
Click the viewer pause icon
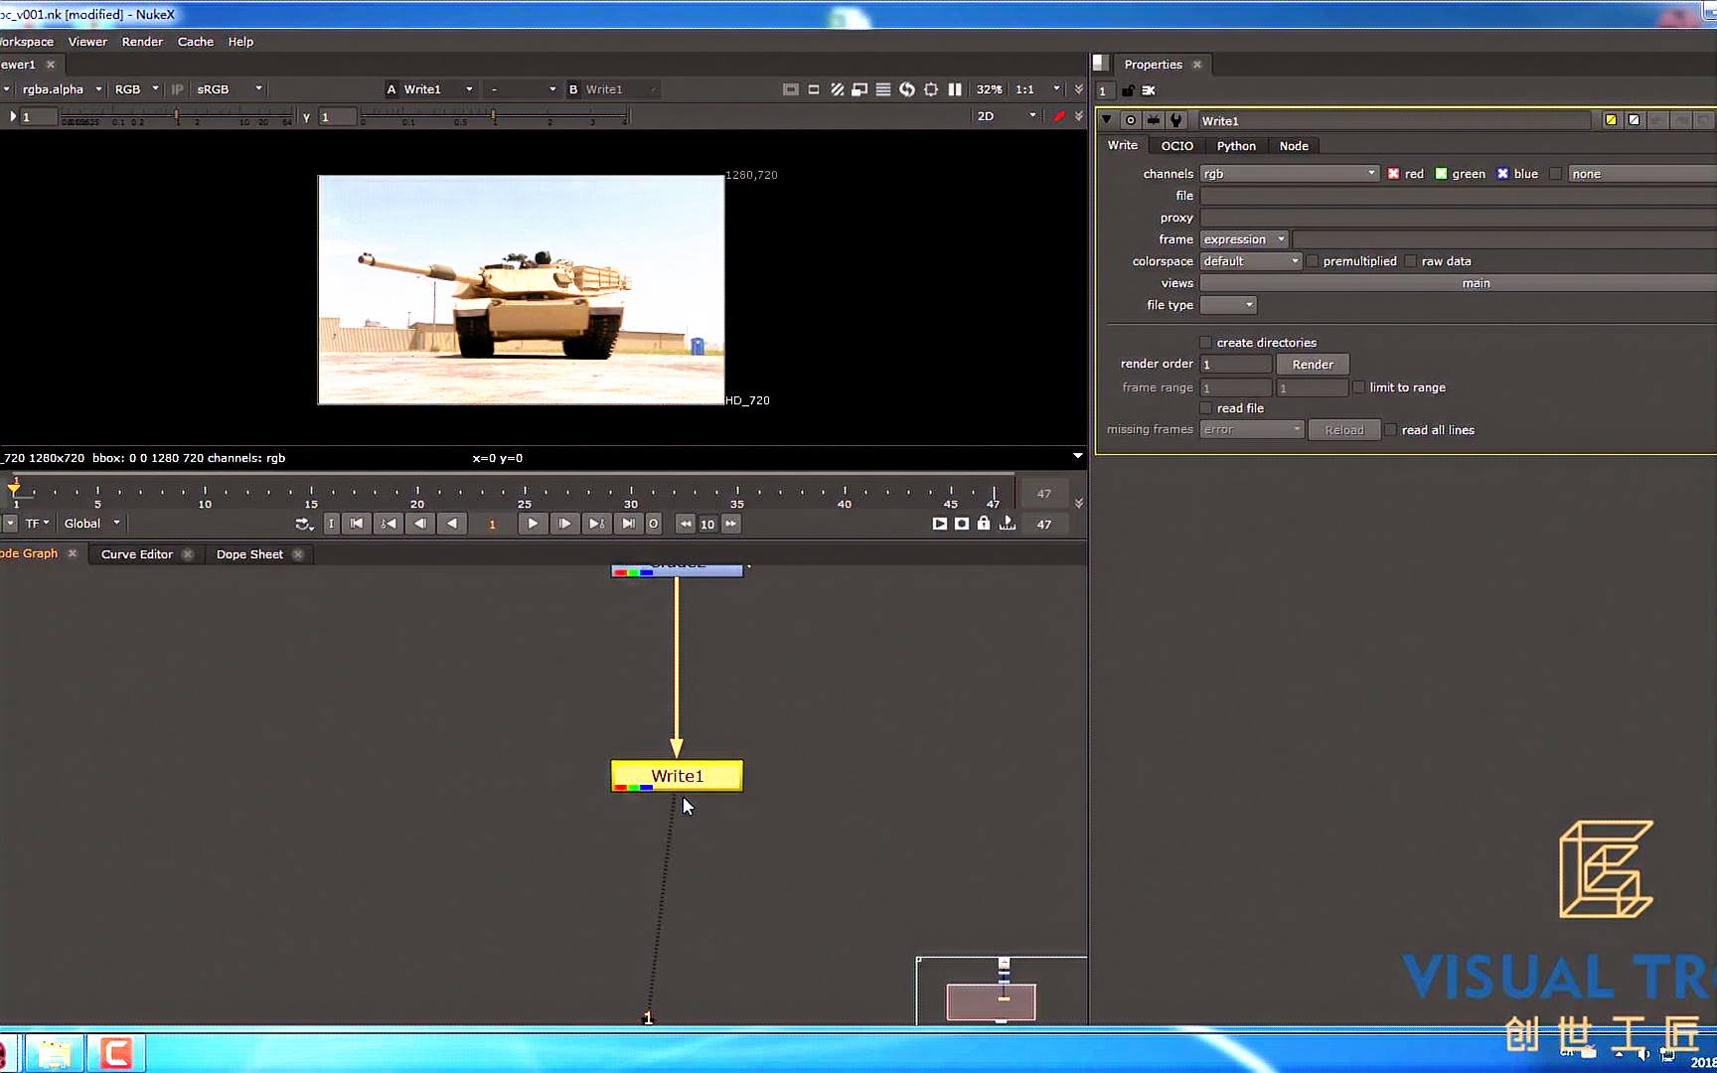tap(955, 89)
